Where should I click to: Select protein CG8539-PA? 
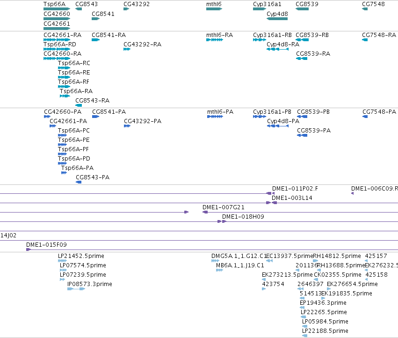pos(302,135)
